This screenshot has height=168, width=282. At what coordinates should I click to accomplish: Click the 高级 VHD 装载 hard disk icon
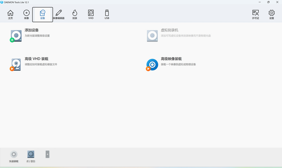16,64
